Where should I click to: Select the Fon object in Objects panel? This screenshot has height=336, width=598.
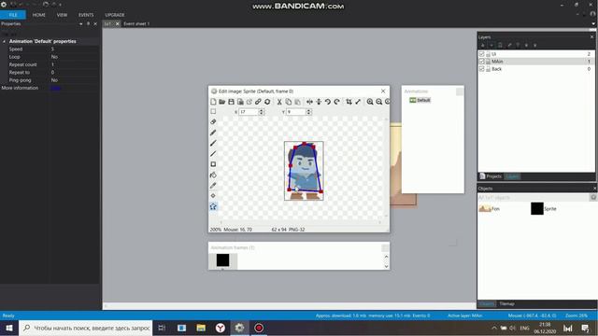pos(490,209)
